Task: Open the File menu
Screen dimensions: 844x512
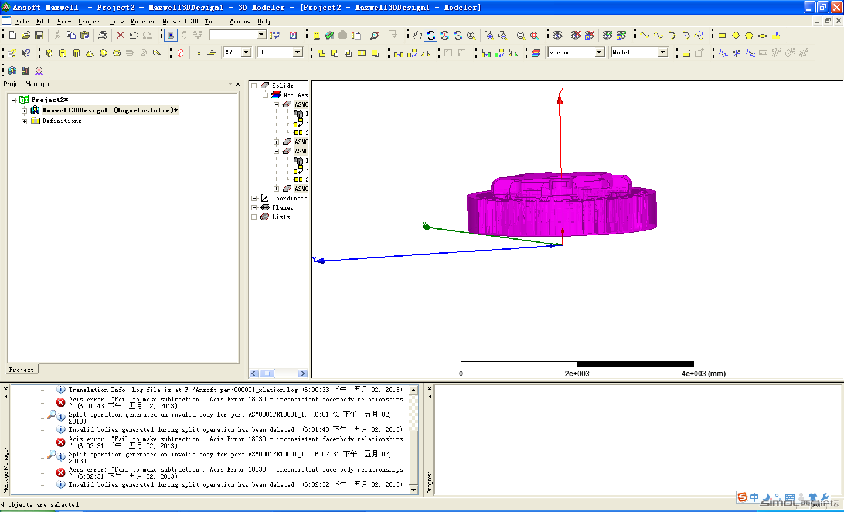Action: [x=22, y=21]
